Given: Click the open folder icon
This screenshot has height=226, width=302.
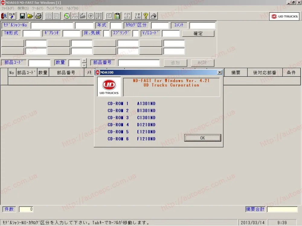Looking at the screenshot, I should click(x=30, y=16).
